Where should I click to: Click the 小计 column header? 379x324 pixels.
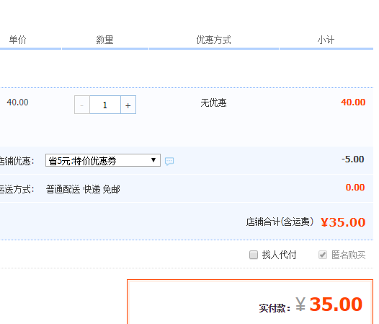(326, 40)
